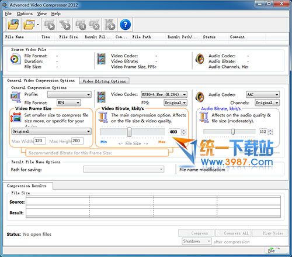Image resolution: width=292 pixels, height=257 pixels.
Task: Click the File Size column header
Action: pyautogui.click(x=68, y=37)
